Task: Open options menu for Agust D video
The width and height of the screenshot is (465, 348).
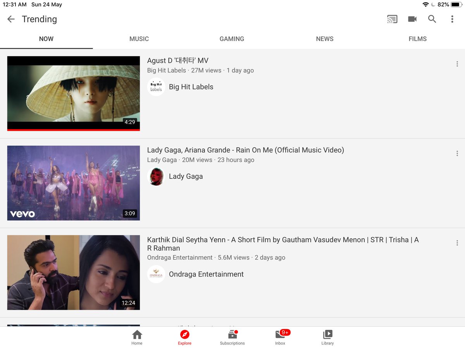Action: [457, 64]
